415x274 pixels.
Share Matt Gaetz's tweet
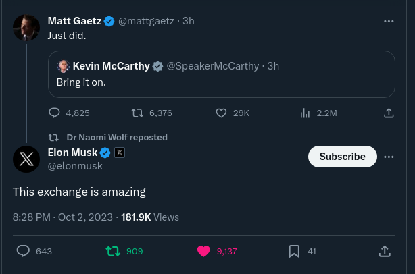click(x=389, y=113)
